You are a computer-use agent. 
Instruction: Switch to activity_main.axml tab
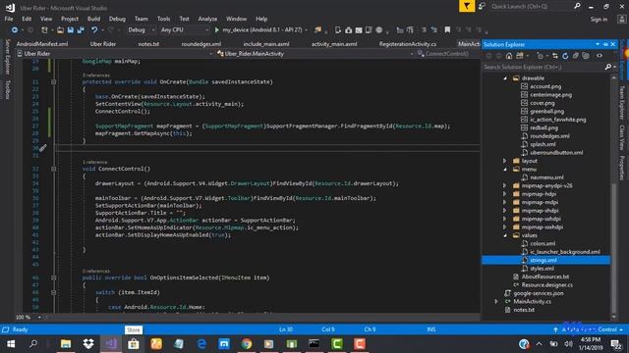point(334,44)
